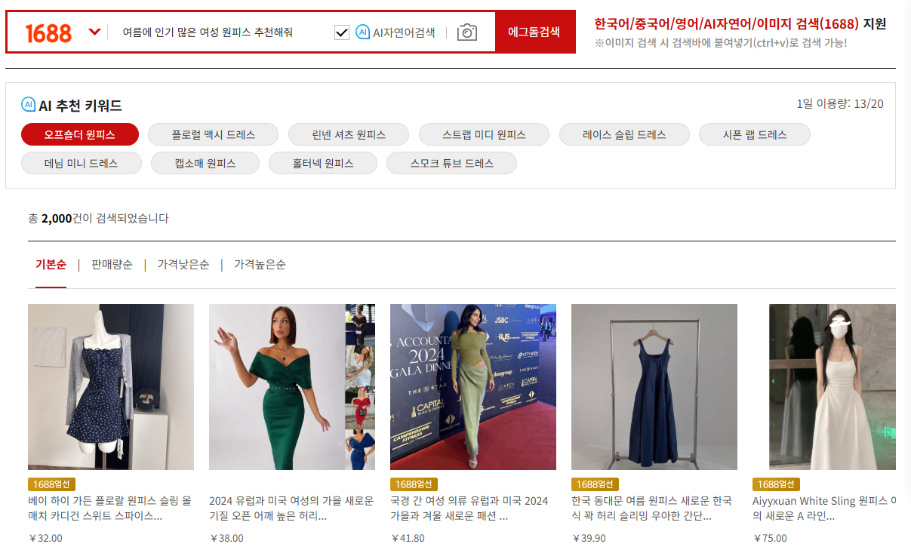Click the 1688엄선 badge above 한국 동대문
The width and height of the screenshot is (911, 550).
(595, 484)
